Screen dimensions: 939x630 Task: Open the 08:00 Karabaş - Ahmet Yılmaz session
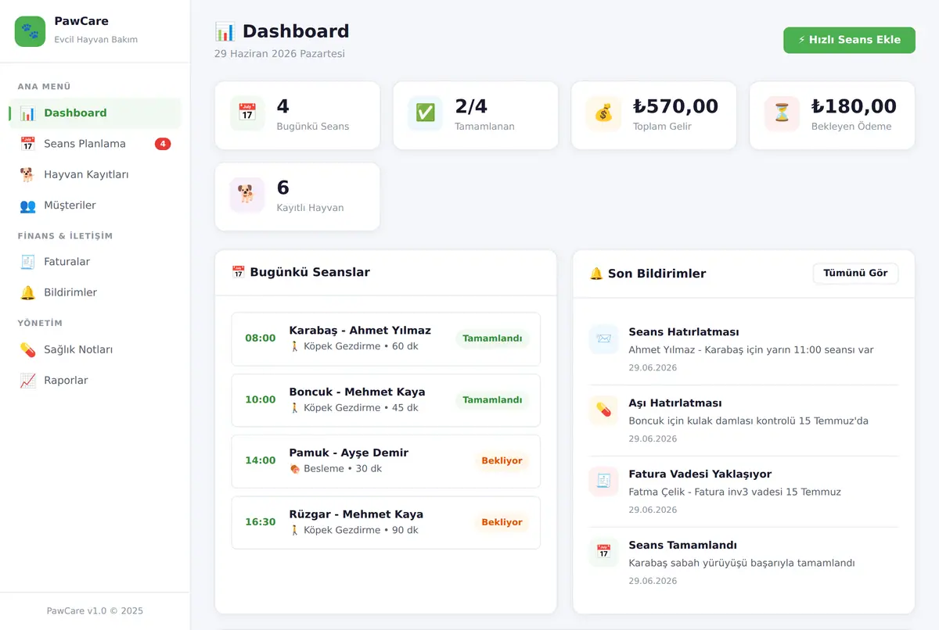(x=386, y=339)
